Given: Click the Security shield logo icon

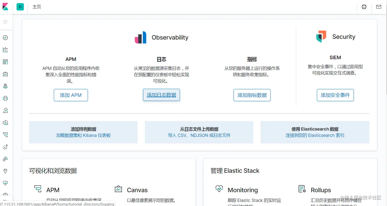Looking at the screenshot, I should coord(321,36).
